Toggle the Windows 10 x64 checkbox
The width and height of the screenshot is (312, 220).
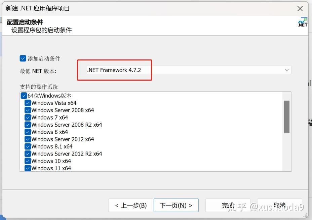28,161
